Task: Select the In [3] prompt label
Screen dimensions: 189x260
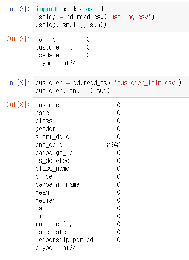Action: pos(18,83)
